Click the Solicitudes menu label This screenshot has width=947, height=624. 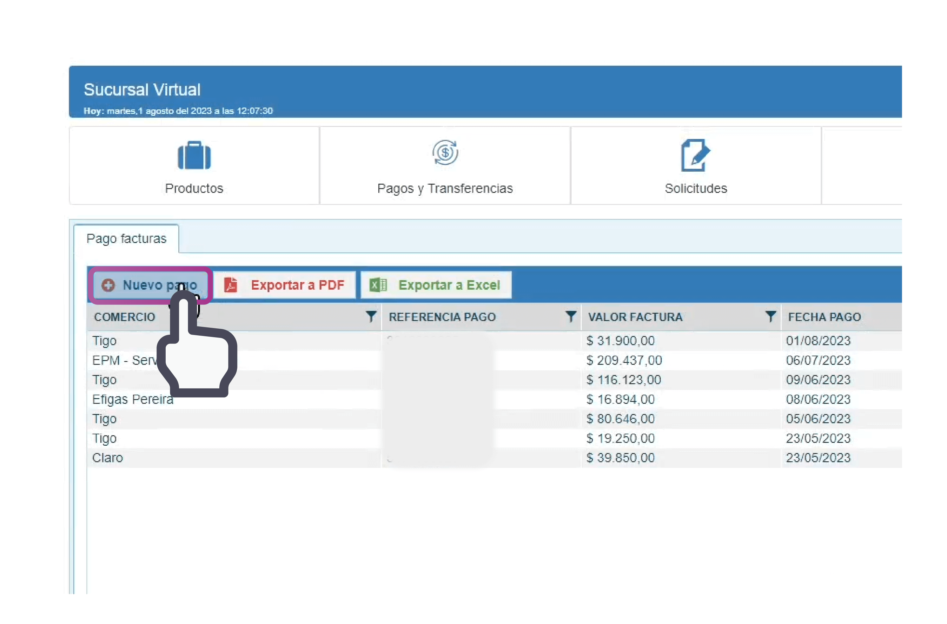(x=695, y=188)
